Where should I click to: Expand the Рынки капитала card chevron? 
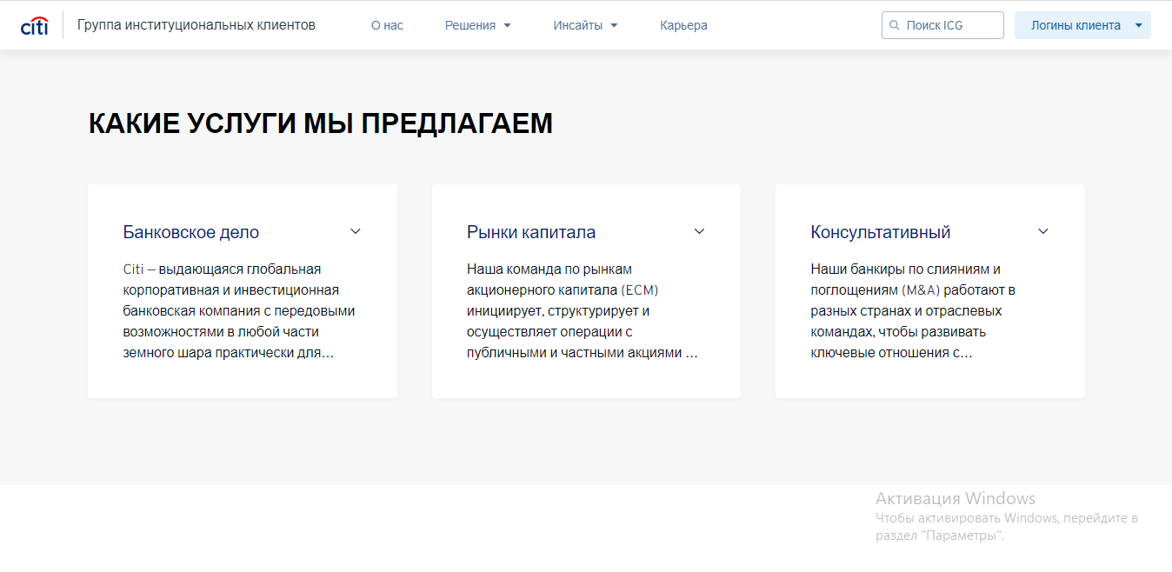699,231
